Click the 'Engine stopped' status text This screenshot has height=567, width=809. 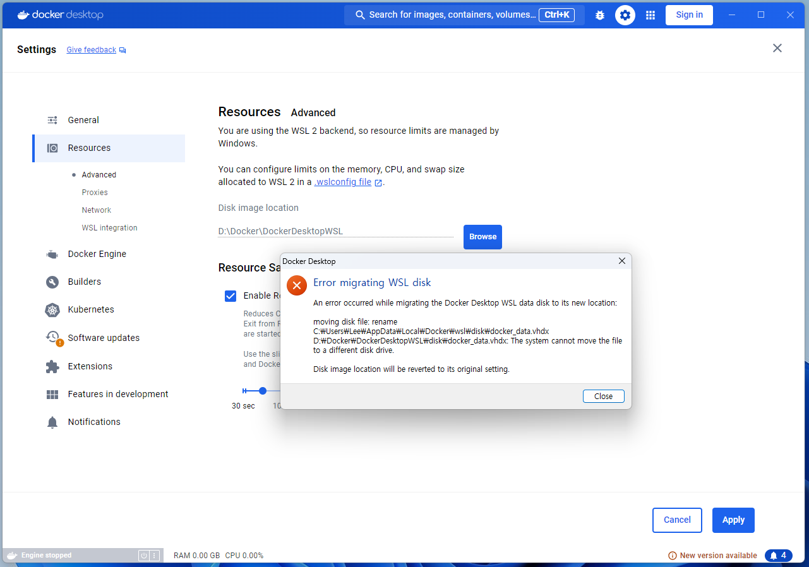pos(46,556)
